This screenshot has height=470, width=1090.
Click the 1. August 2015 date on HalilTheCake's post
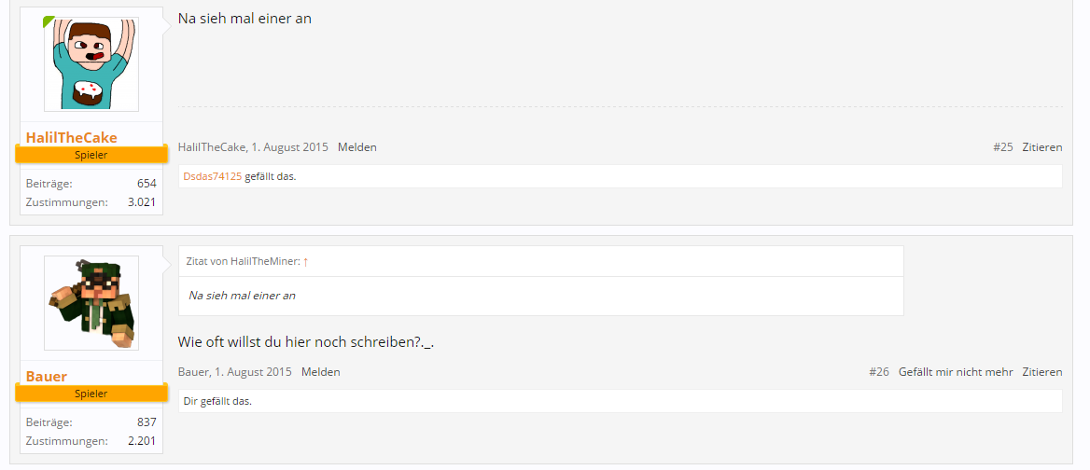point(289,147)
